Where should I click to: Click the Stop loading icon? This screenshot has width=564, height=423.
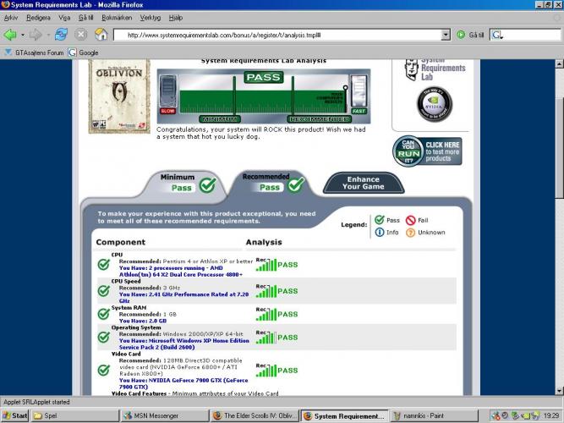81,35
